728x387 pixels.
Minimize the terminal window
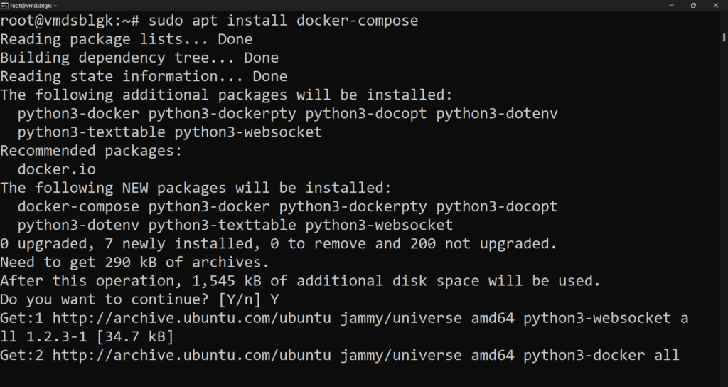pyautogui.click(x=671, y=5)
